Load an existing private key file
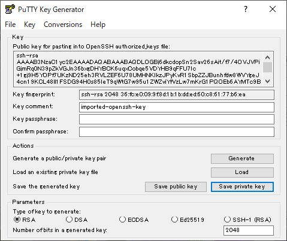 (x=242, y=172)
